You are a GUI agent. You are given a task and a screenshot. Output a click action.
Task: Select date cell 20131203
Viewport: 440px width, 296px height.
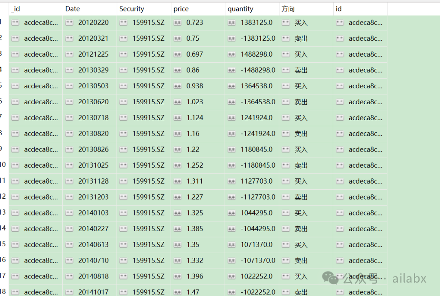[x=93, y=197]
